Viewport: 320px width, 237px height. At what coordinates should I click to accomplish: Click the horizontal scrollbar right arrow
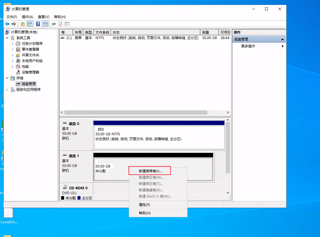228,112
